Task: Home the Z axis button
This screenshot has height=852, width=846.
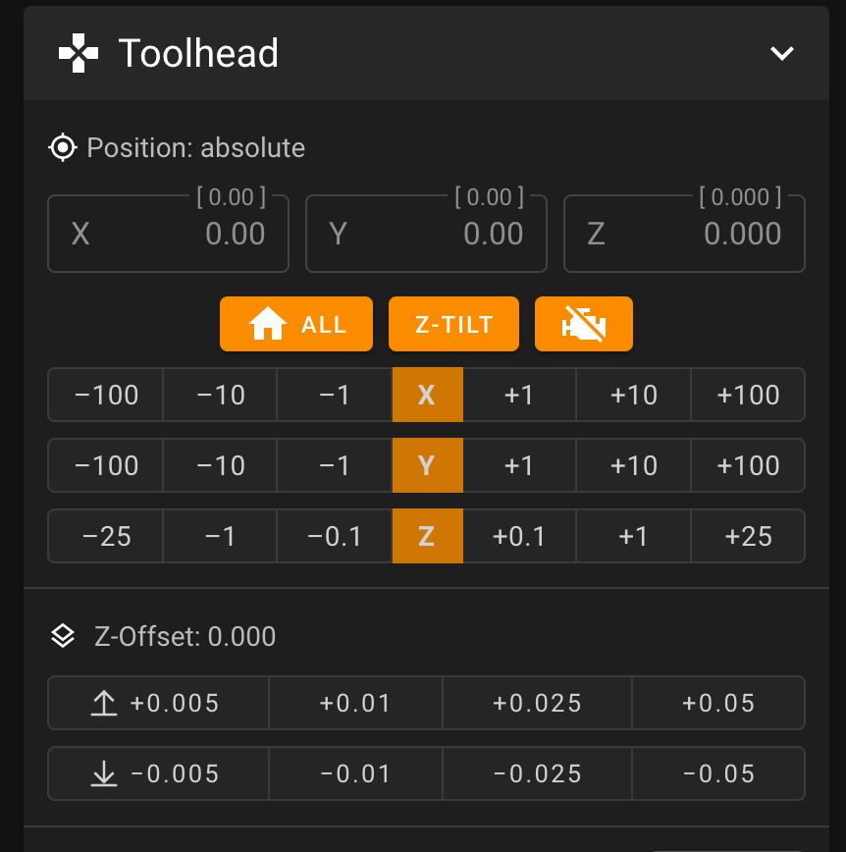Action: click(428, 536)
